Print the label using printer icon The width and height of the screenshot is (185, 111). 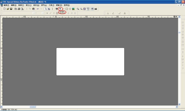coord(19,9)
